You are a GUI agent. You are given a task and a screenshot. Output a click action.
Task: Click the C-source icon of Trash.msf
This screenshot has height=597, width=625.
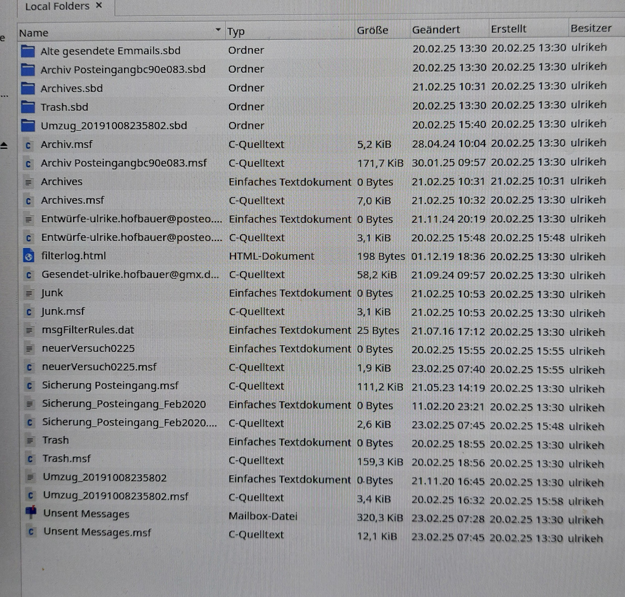pos(30,459)
